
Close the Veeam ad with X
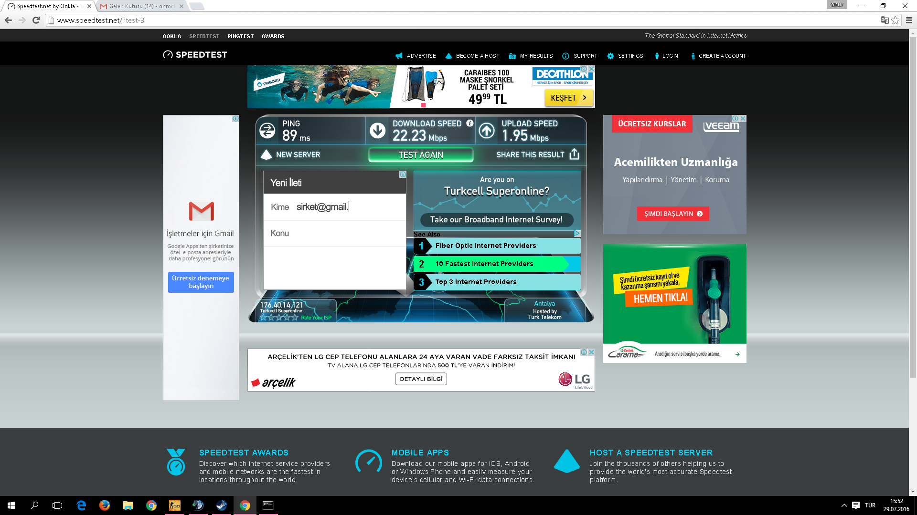pos(743,118)
